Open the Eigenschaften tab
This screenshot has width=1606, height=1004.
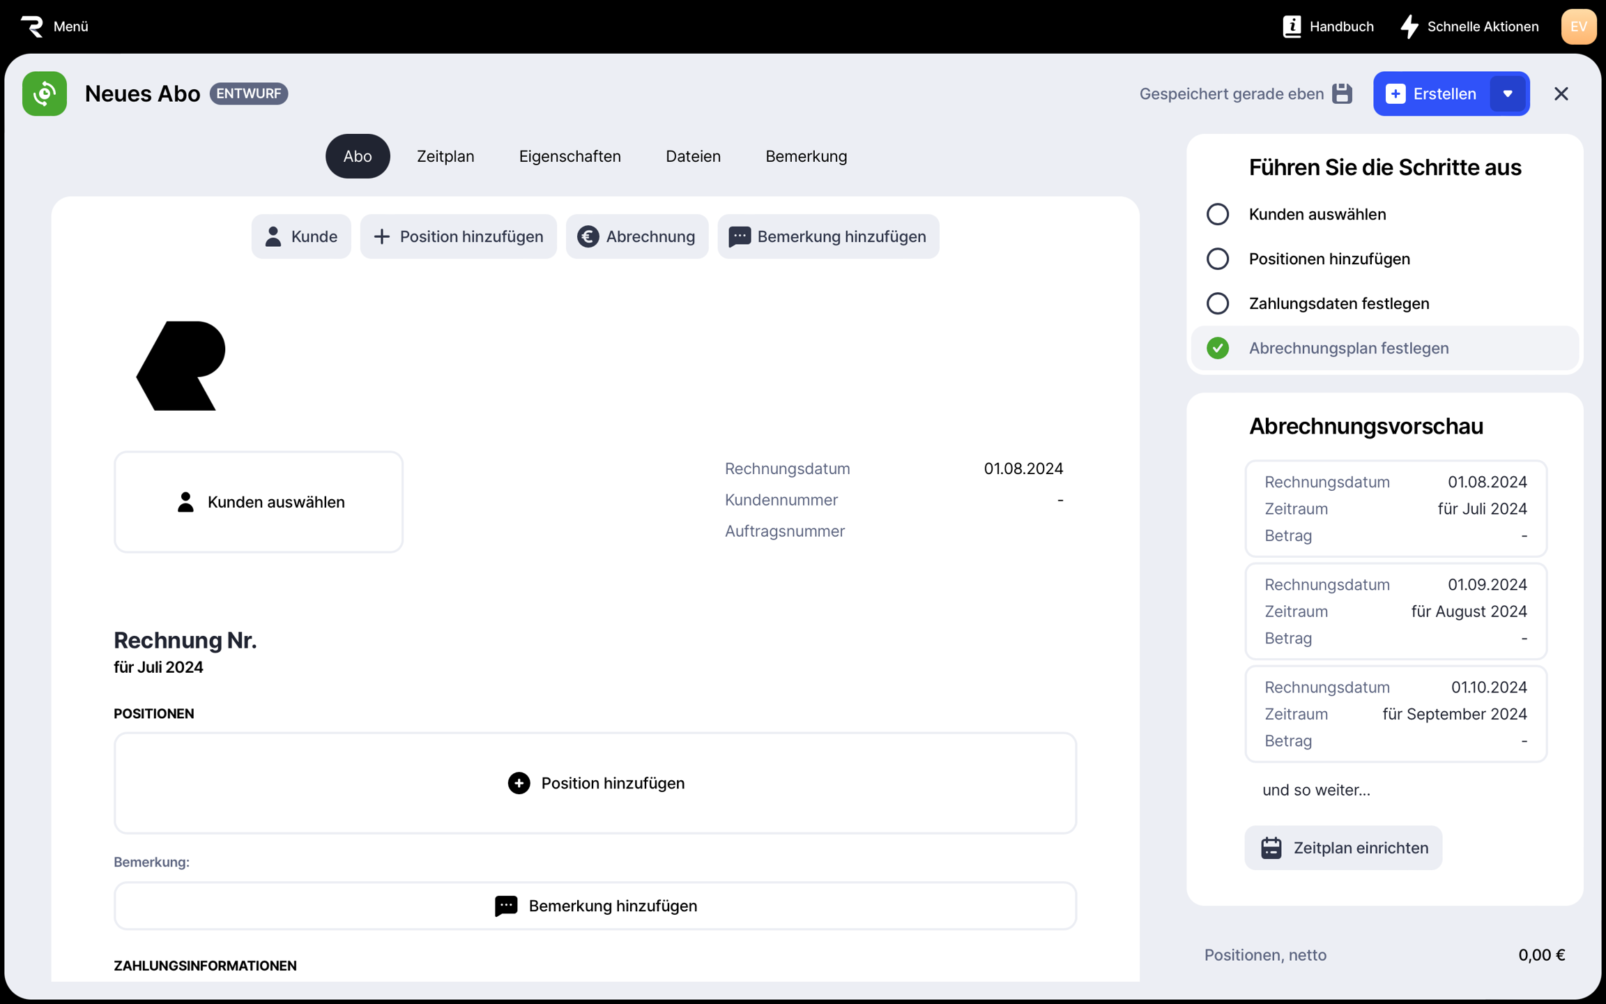coord(569,156)
